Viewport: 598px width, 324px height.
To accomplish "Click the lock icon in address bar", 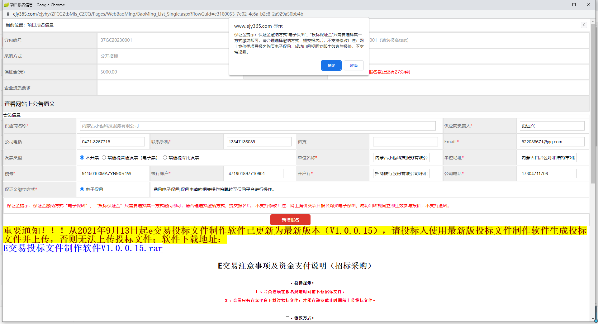I will 8,14.
